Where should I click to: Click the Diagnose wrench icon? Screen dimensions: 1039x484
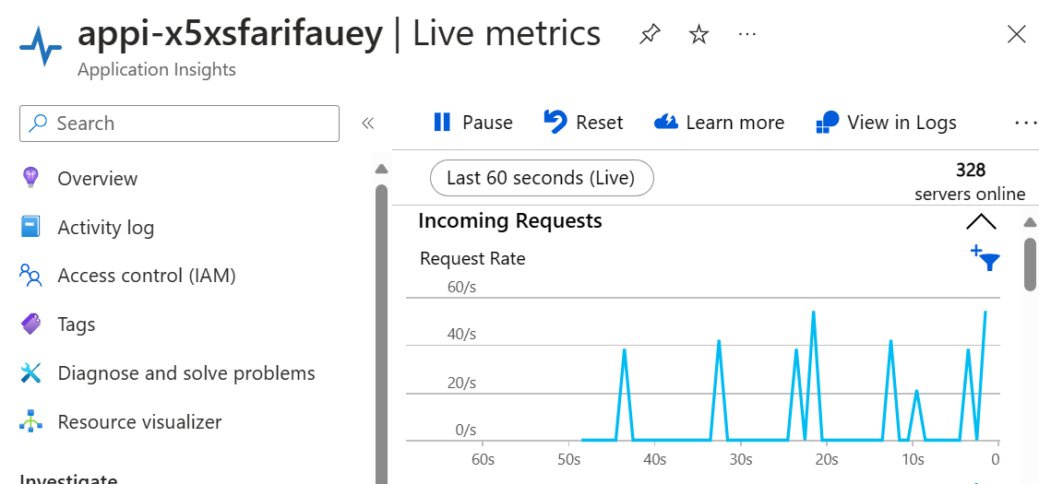point(31,372)
